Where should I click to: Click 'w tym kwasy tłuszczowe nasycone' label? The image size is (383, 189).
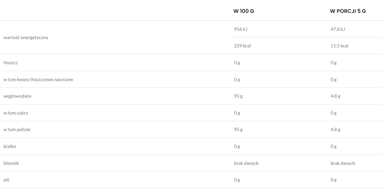tap(38, 79)
